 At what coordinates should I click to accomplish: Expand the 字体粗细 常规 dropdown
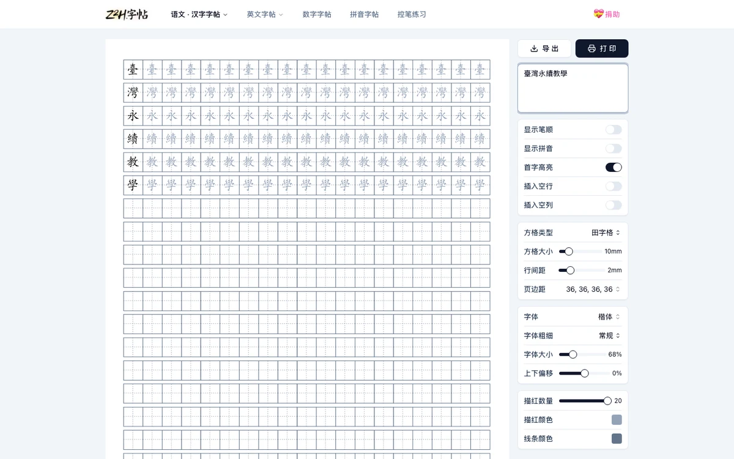(609, 335)
